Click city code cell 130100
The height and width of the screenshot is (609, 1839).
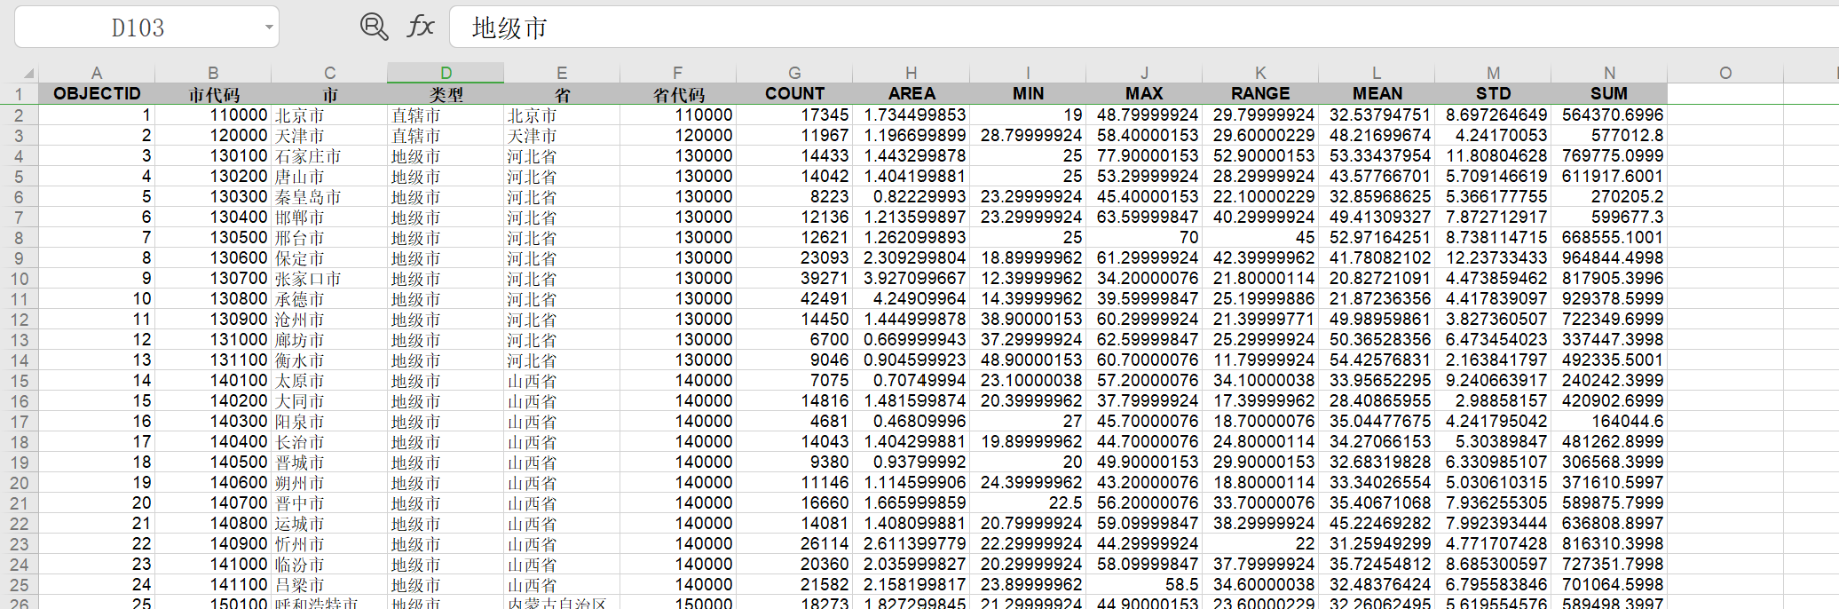click(x=213, y=155)
